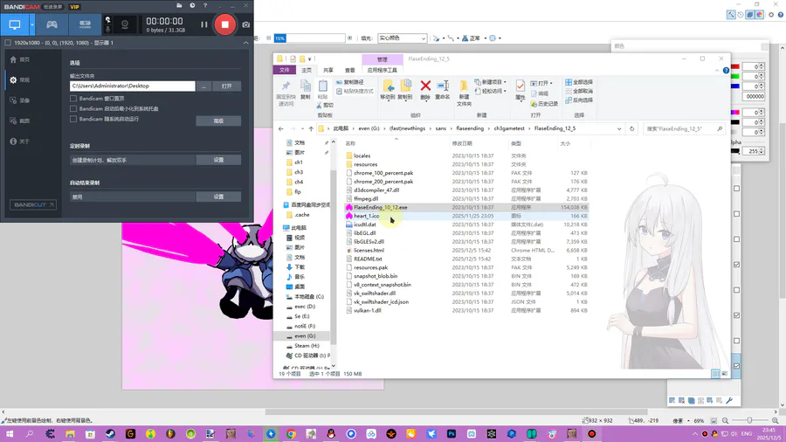Open the Bandicam General settings sidebar tab
This screenshot has width=786, height=442.
20,80
